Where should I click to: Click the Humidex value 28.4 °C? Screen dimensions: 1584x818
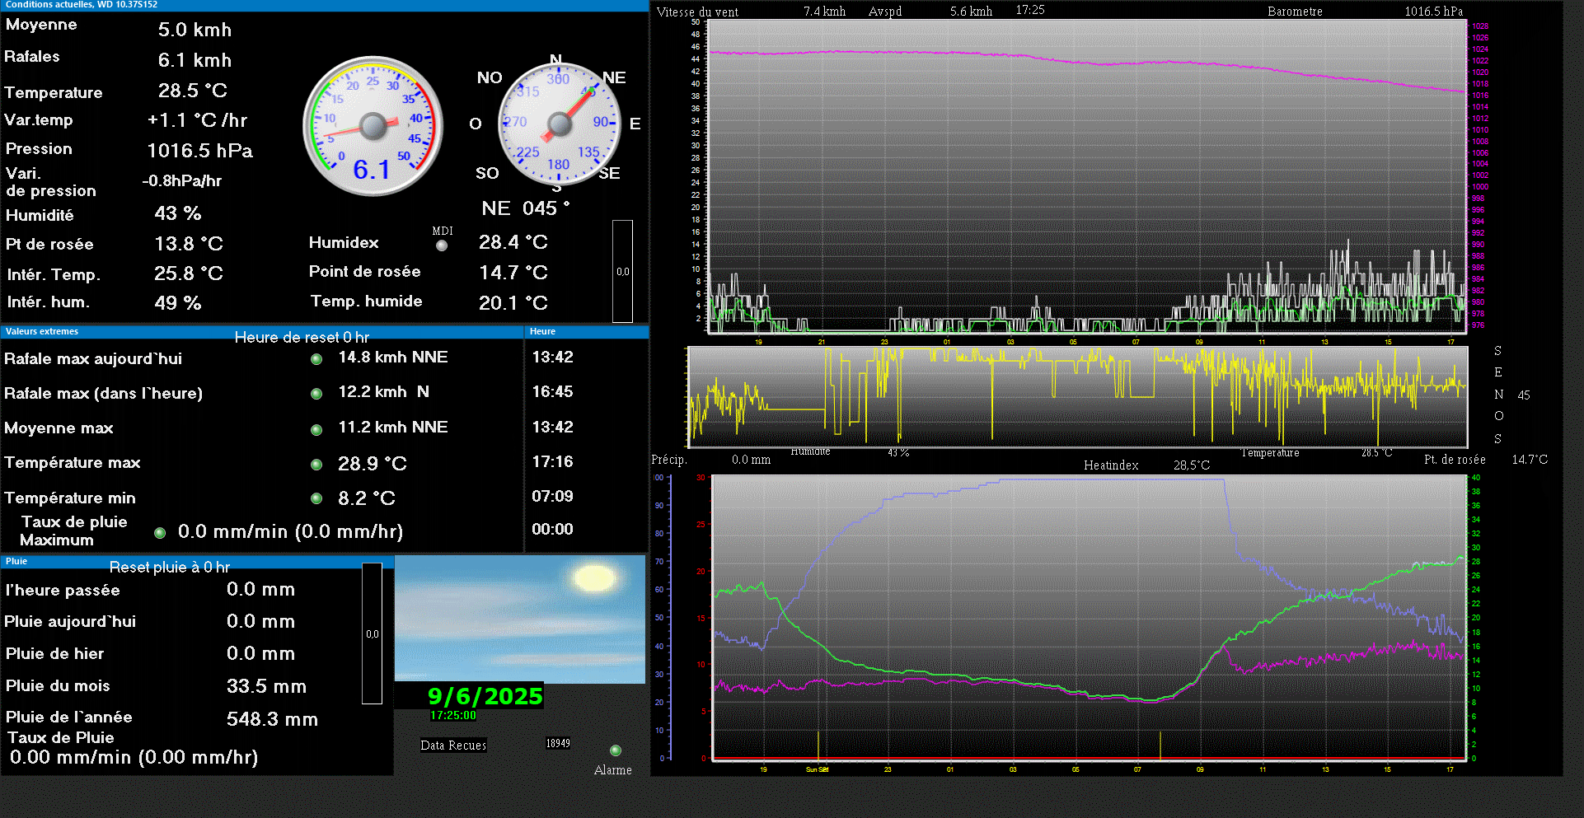coord(513,243)
